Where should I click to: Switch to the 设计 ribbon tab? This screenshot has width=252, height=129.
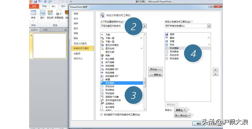click(x=63, y=6)
